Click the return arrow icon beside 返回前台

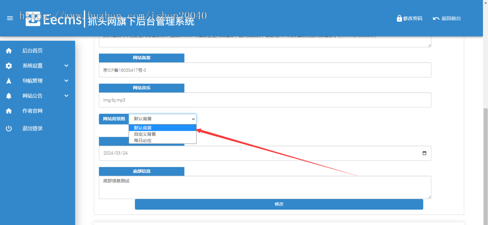[436, 18]
